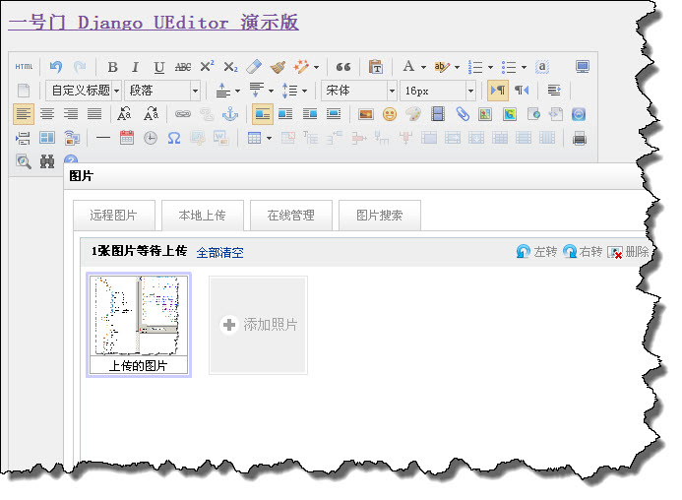Viewport: 682px width, 500px height.
Task: Insert an anchor
Action: (x=230, y=114)
